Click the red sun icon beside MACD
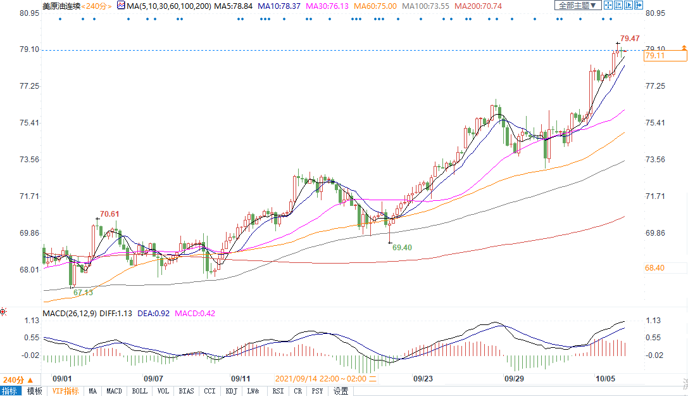 tap(4, 312)
